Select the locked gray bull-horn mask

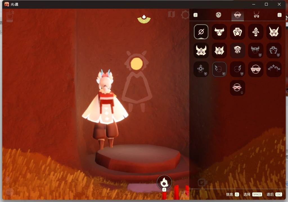(256, 50)
